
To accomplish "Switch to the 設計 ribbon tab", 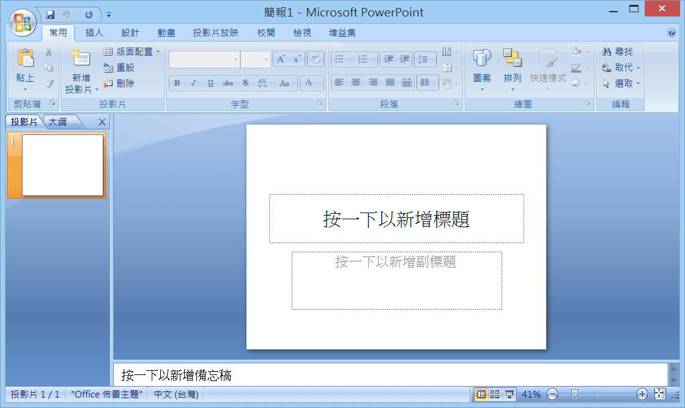I will [130, 33].
